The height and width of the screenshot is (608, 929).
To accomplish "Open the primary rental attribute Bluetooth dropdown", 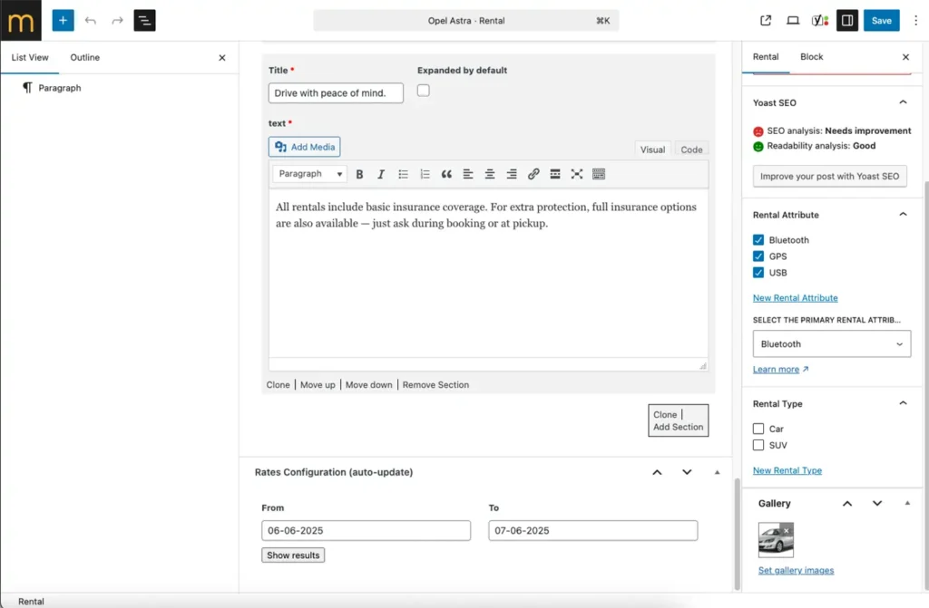I will coord(830,344).
